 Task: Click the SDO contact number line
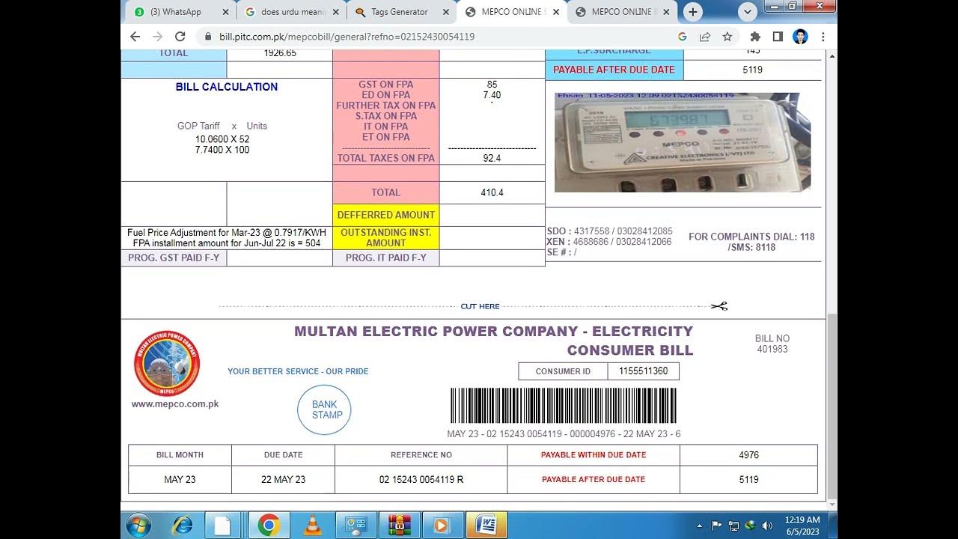pyautogui.click(x=610, y=231)
